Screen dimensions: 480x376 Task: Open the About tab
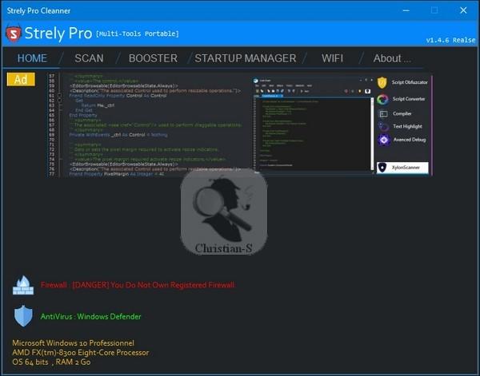tap(392, 58)
